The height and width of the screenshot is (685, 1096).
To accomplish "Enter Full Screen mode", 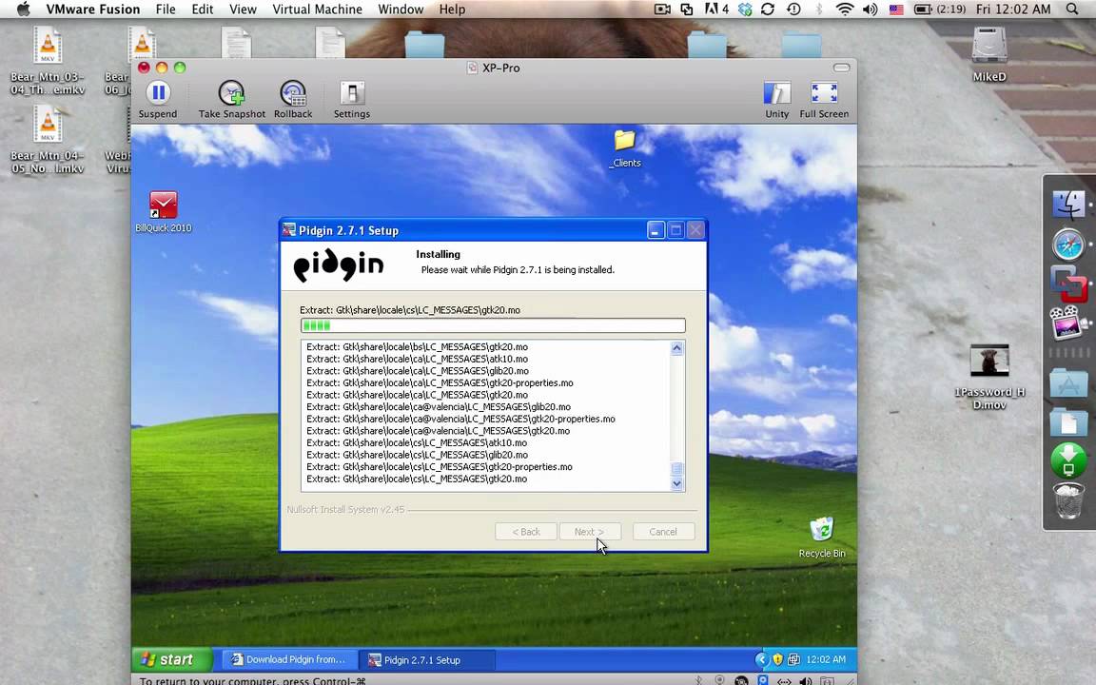I will pyautogui.click(x=824, y=99).
